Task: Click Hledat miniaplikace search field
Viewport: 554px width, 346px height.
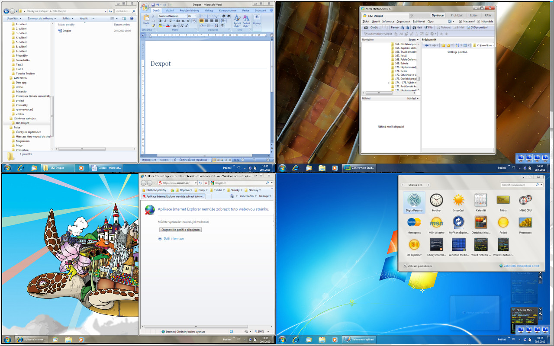Action: click(521, 185)
